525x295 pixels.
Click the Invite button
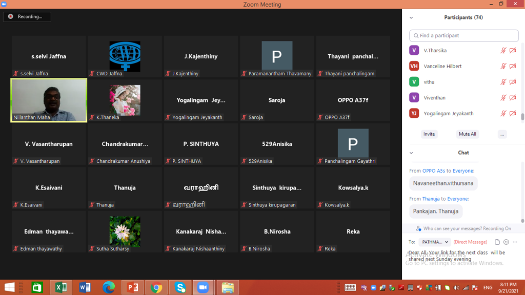point(429,134)
